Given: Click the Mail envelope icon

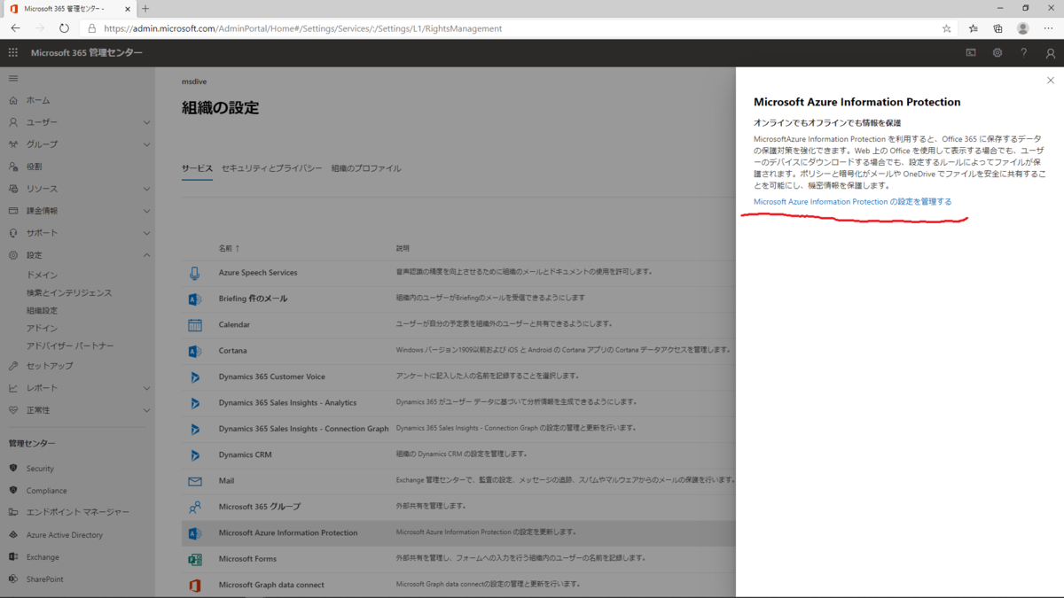Looking at the screenshot, I should (194, 481).
